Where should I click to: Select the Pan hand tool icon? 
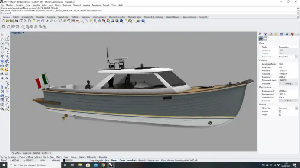tap(42, 21)
